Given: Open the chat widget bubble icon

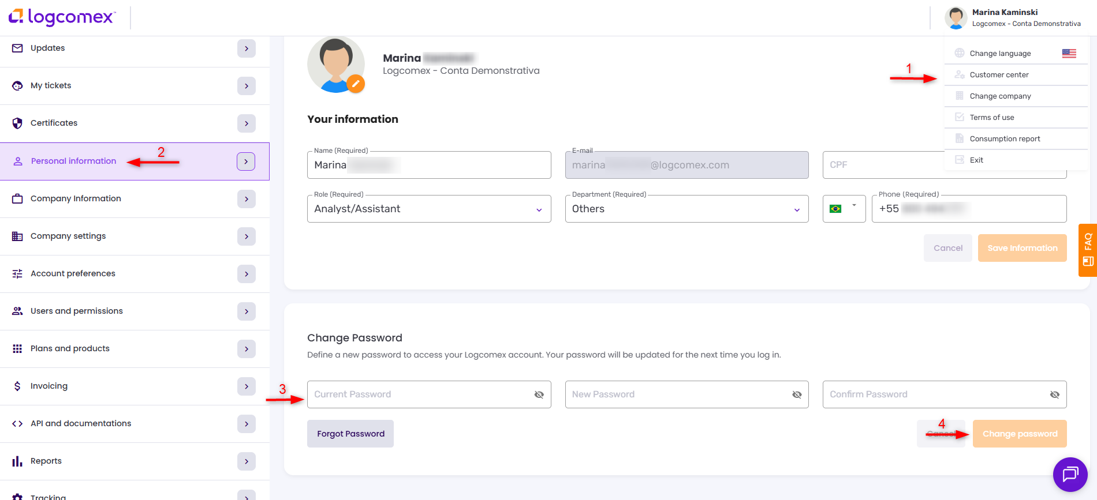Looking at the screenshot, I should pyautogui.click(x=1070, y=474).
